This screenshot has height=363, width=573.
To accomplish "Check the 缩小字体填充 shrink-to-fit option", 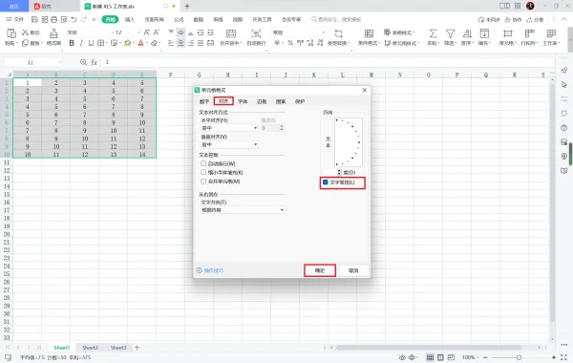I will (203, 172).
